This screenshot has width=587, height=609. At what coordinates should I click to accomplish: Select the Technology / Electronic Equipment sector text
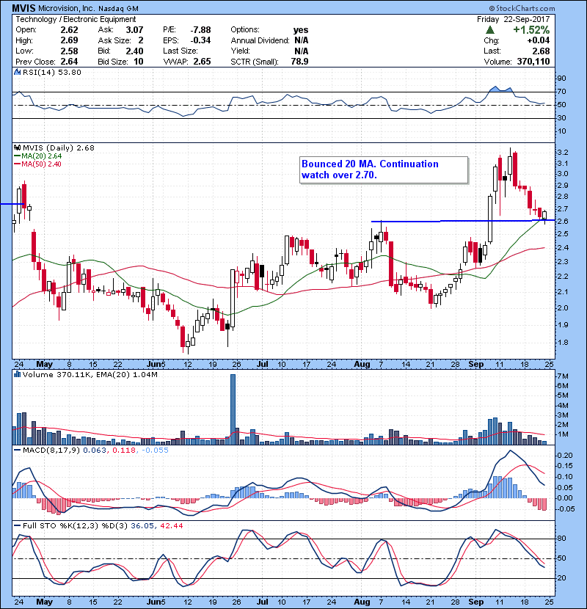[x=76, y=19]
